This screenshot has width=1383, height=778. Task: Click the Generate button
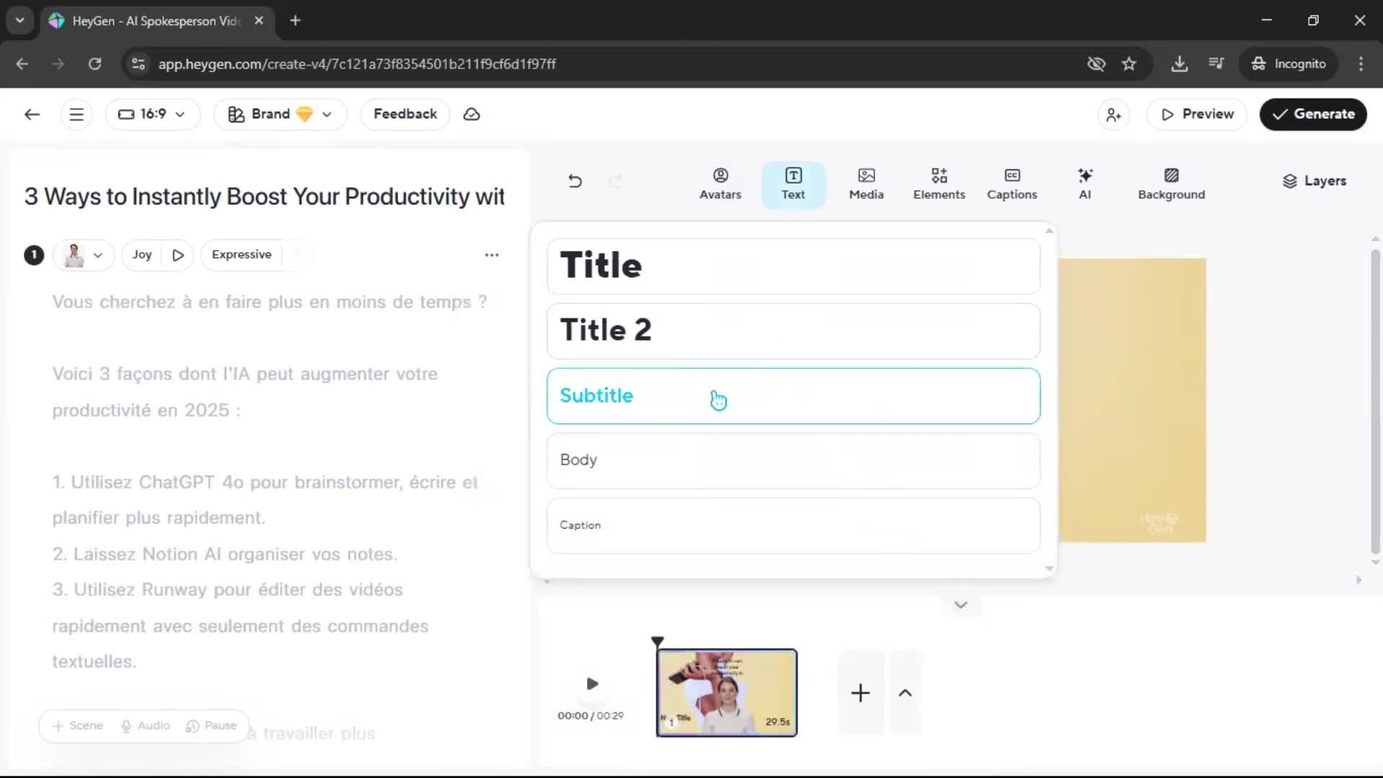coord(1312,115)
